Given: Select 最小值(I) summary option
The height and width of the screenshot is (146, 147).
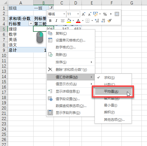Looking at the screenshot, I should (x=113, y=105).
